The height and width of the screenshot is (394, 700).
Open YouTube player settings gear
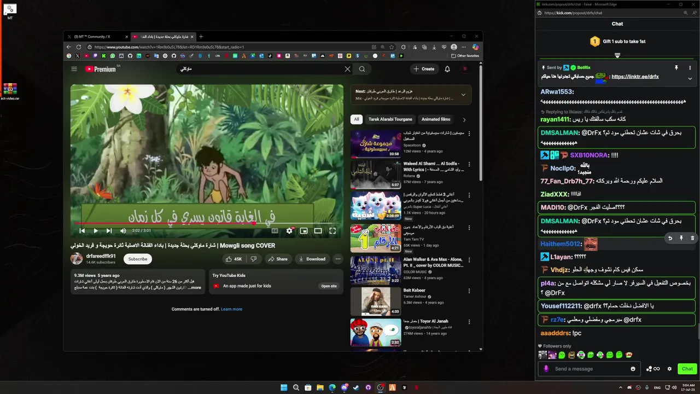(x=289, y=231)
